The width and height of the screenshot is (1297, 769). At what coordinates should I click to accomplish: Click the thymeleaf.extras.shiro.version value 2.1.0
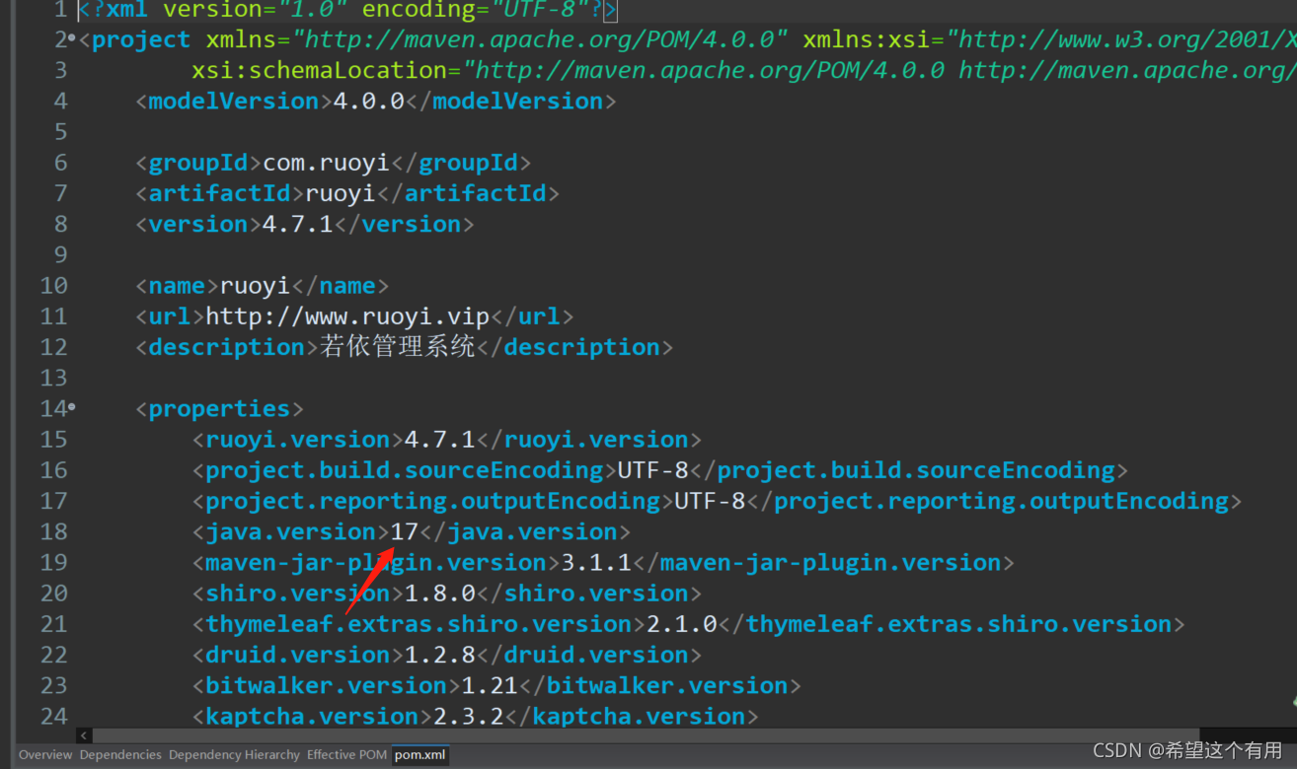point(682,624)
